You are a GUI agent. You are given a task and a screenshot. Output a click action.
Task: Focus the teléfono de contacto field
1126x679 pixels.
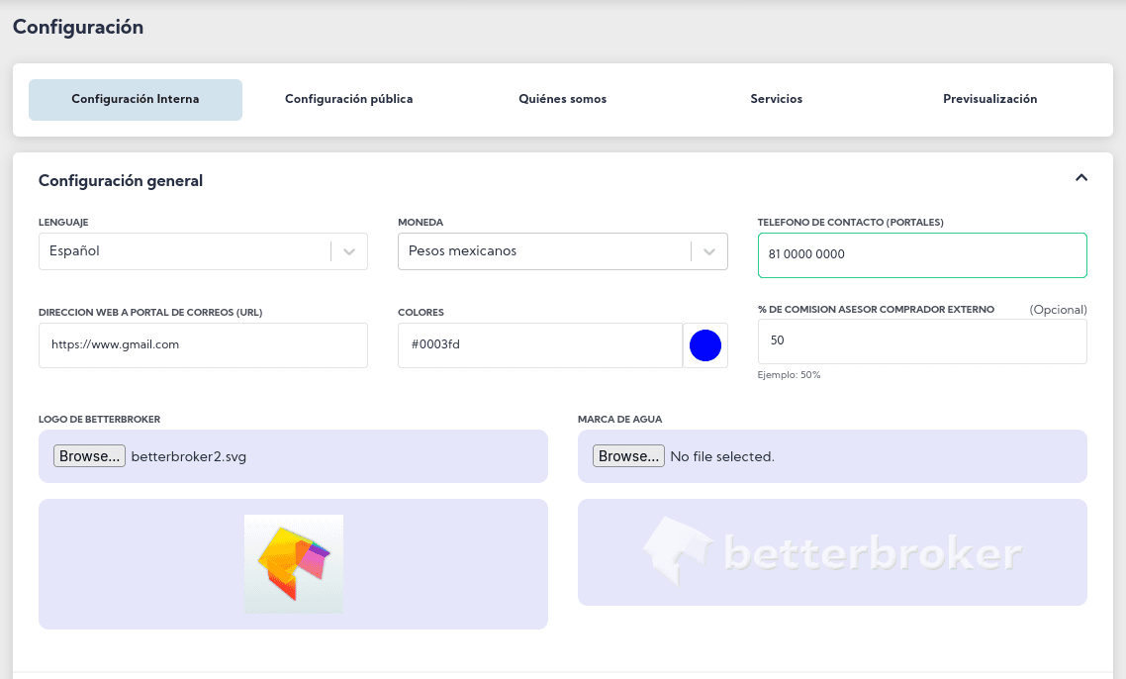click(921, 254)
